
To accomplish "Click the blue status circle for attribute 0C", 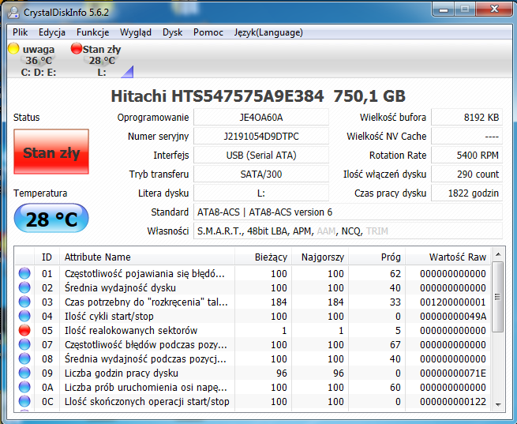I will 24,401.
